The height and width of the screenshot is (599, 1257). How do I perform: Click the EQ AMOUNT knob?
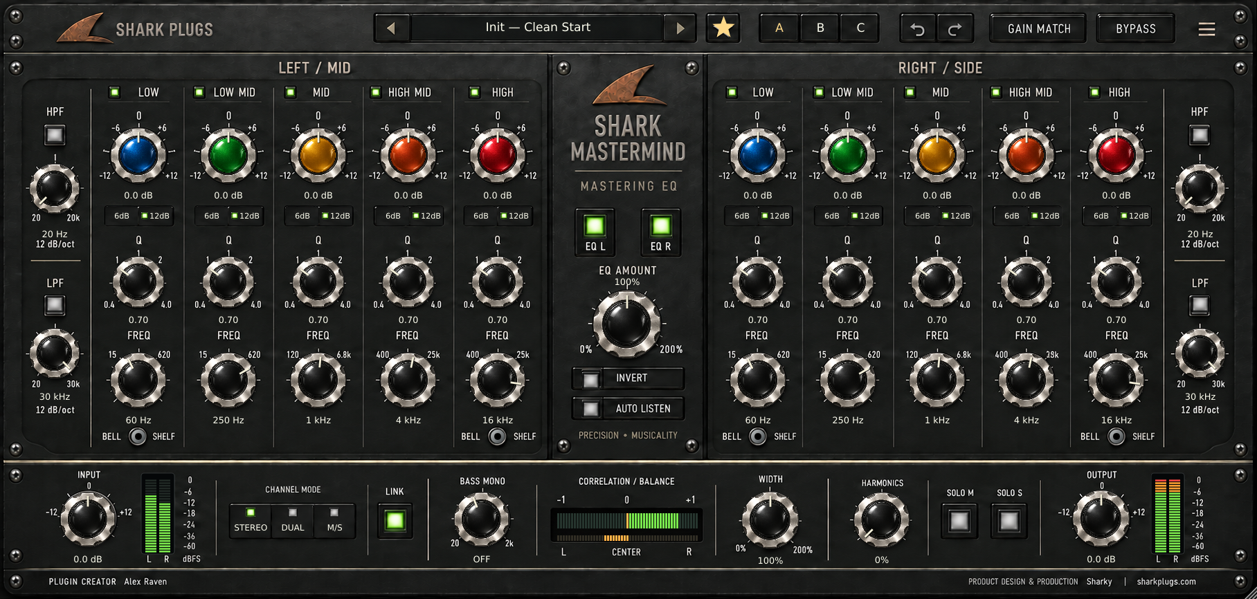[x=627, y=324]
